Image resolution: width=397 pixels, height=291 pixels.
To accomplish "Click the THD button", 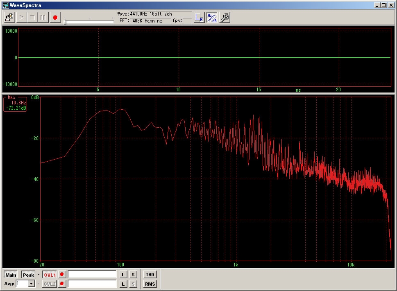I will 150,275.
